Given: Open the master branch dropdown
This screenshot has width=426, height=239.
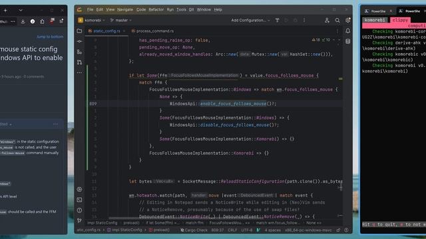Looking at the screenshot, I should [x=121, y=21].
